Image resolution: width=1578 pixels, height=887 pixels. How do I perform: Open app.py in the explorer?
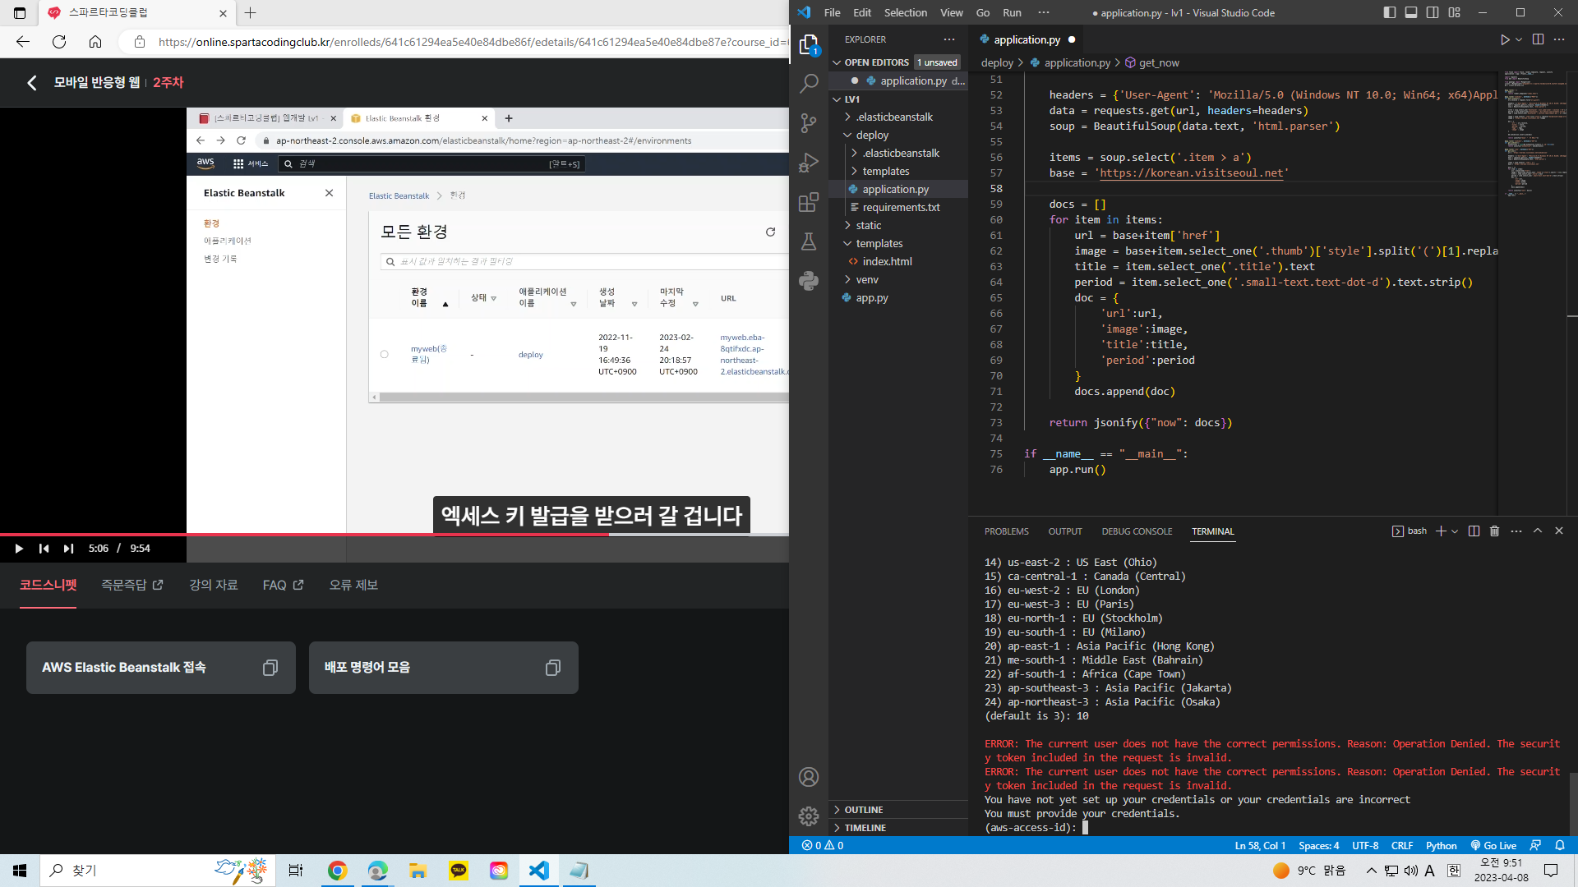(871, 297)
